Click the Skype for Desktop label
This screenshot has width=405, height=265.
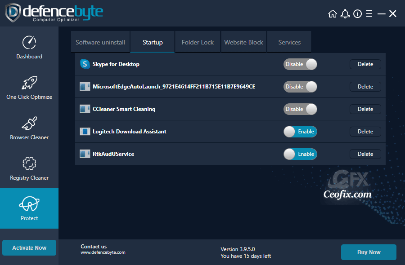116,64
